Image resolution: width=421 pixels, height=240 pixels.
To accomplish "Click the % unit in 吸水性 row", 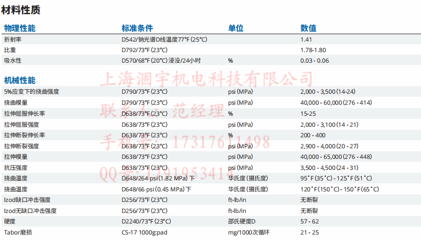I will point(231,61).
